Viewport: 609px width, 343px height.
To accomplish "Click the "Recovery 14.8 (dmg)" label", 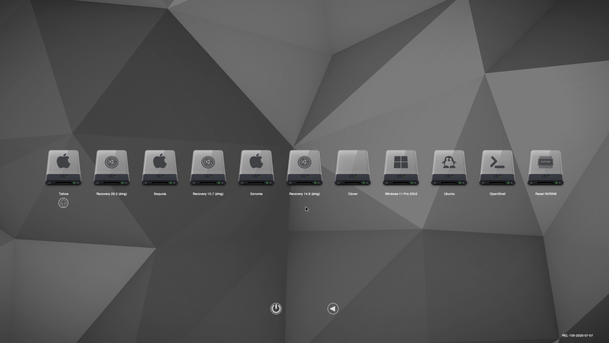I will pyautogui.click(x=304, y=194).
